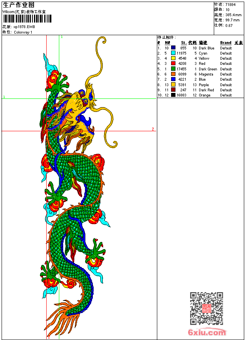The width and height of the screenshot is (245, 340).
Task: Select the Colorway 1 label
Action: coord(23,32)
